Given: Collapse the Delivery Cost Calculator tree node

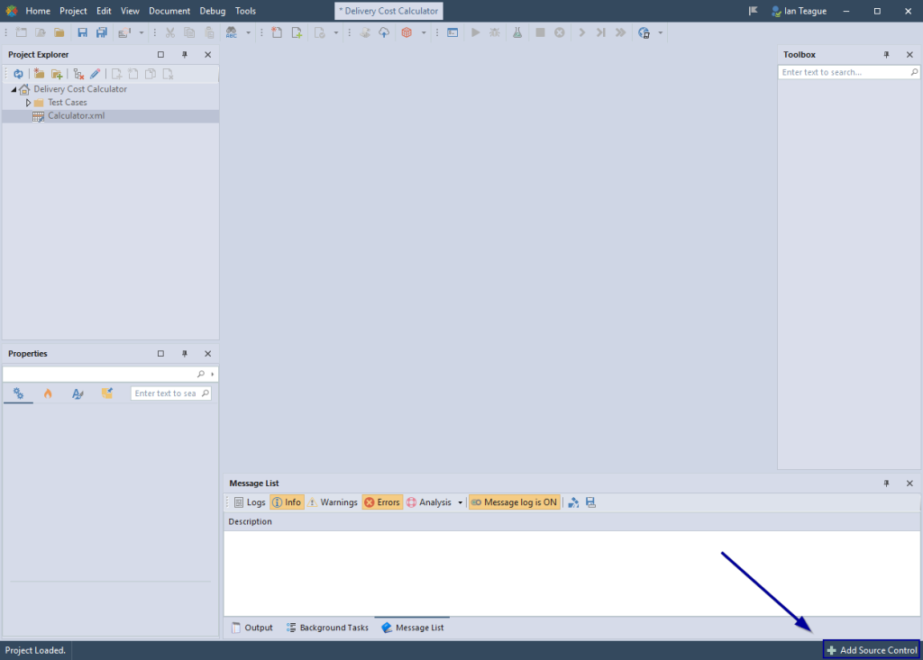Looking at the screenshot, I should click(14, 89).
